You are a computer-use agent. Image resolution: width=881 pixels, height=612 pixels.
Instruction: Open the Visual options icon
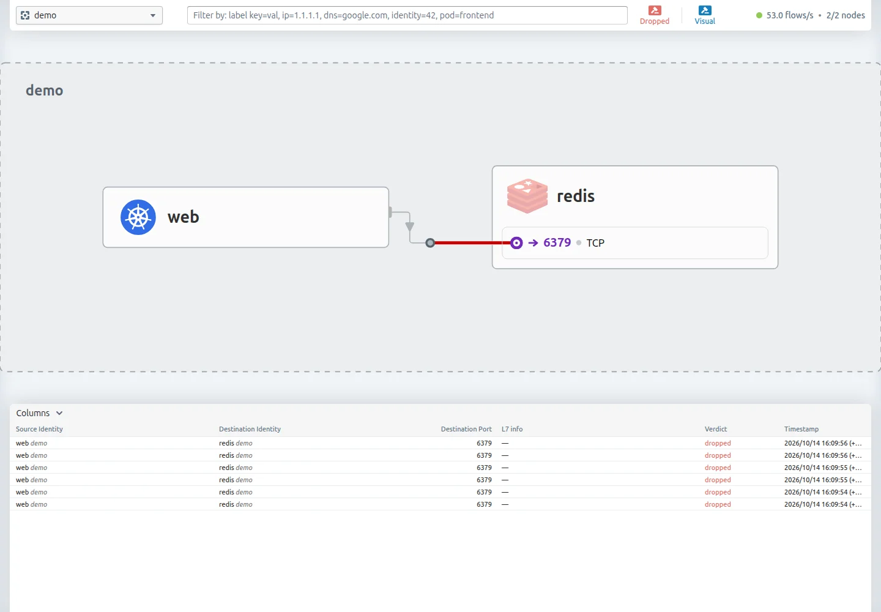click(705, 10)
